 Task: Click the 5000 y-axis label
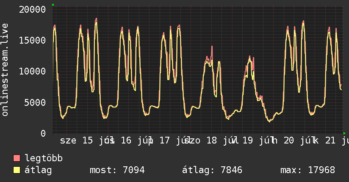[35, 102]
